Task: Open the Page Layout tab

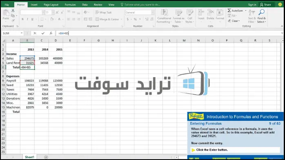Action: 51,5
